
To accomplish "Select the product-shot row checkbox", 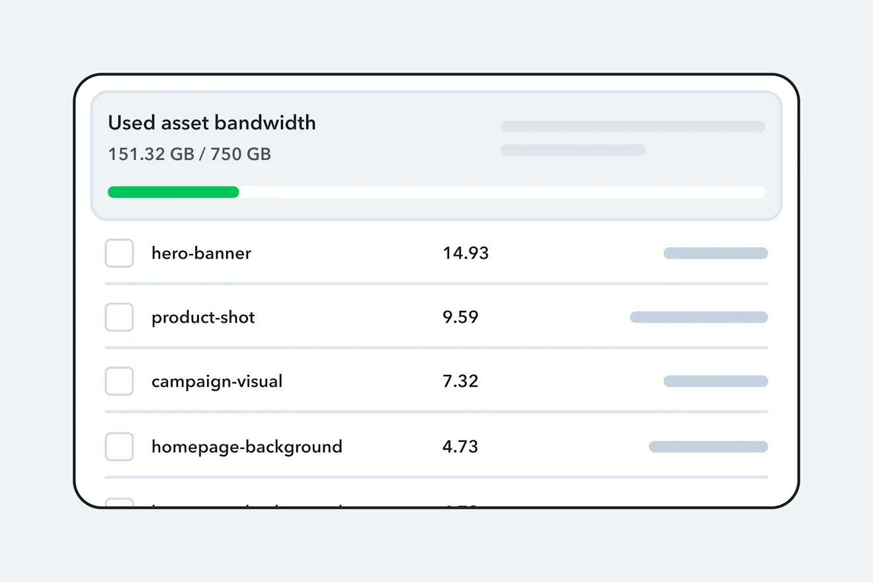I will coord(119,317).
